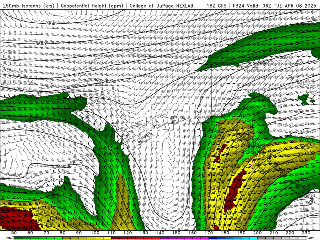
Task: Click the 'Geopotential Height (gpm)' header text
Action: click(92, 6)
